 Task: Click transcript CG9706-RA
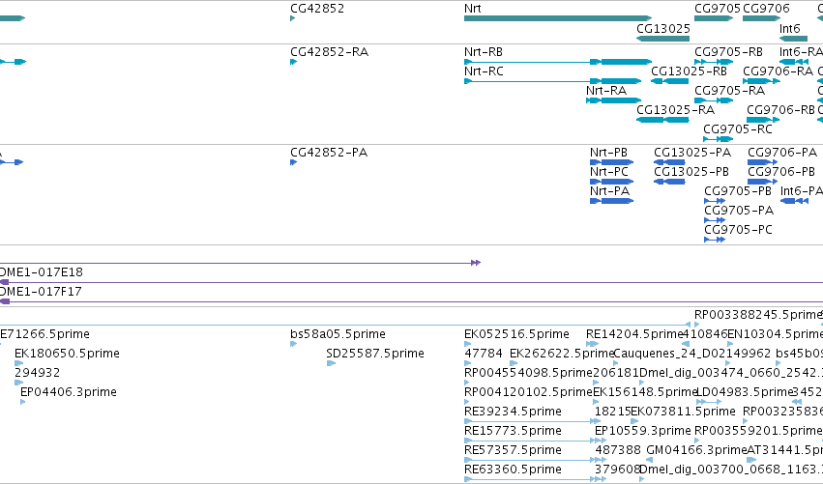tap(778, 71)
